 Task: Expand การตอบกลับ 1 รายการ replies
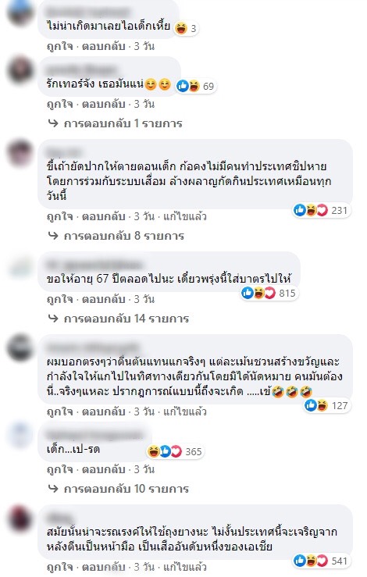pyautogui.click(x=116, y=123)
